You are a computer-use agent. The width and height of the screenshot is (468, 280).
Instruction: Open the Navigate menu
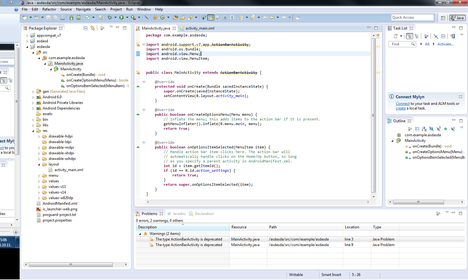pyautogui.click(x=83, y=9)
